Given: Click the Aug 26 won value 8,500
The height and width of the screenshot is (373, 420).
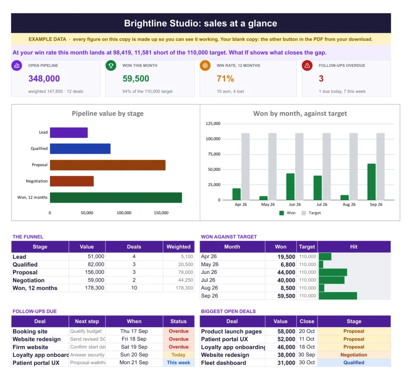Looking at the screenshot, I should [288, 288].
